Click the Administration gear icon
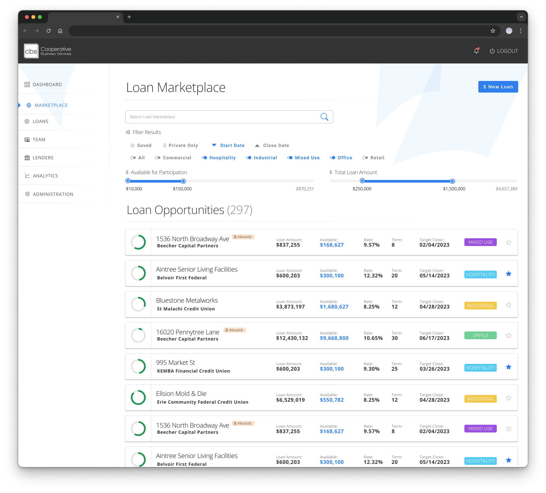 (28, 194)
